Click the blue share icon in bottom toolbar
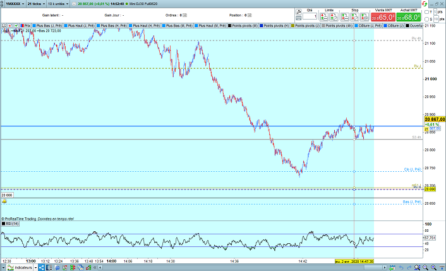This screenshot has height=271, width=446. point(42,268)
